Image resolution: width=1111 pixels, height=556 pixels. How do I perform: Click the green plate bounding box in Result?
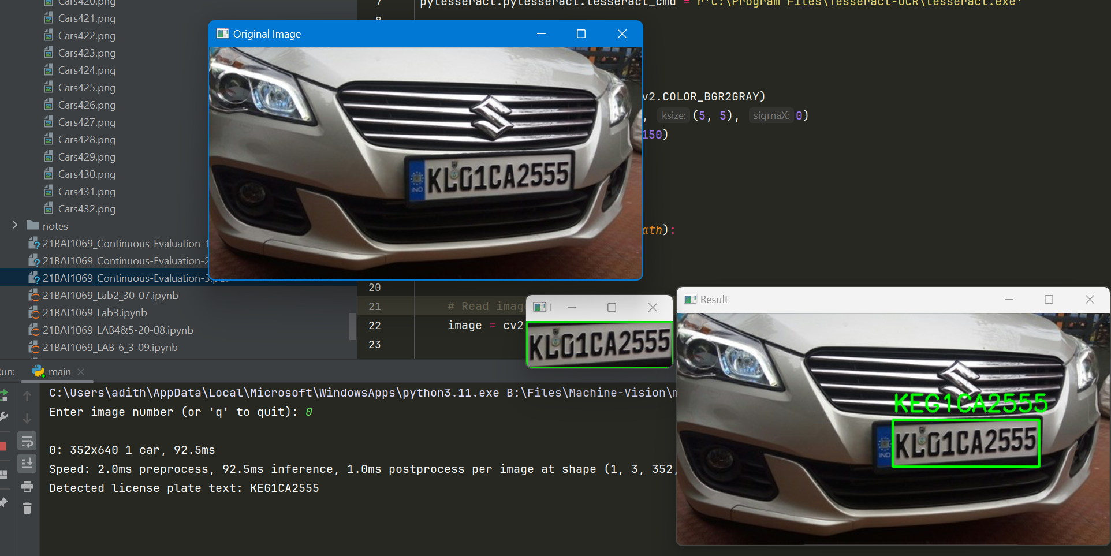pos(966,443)
